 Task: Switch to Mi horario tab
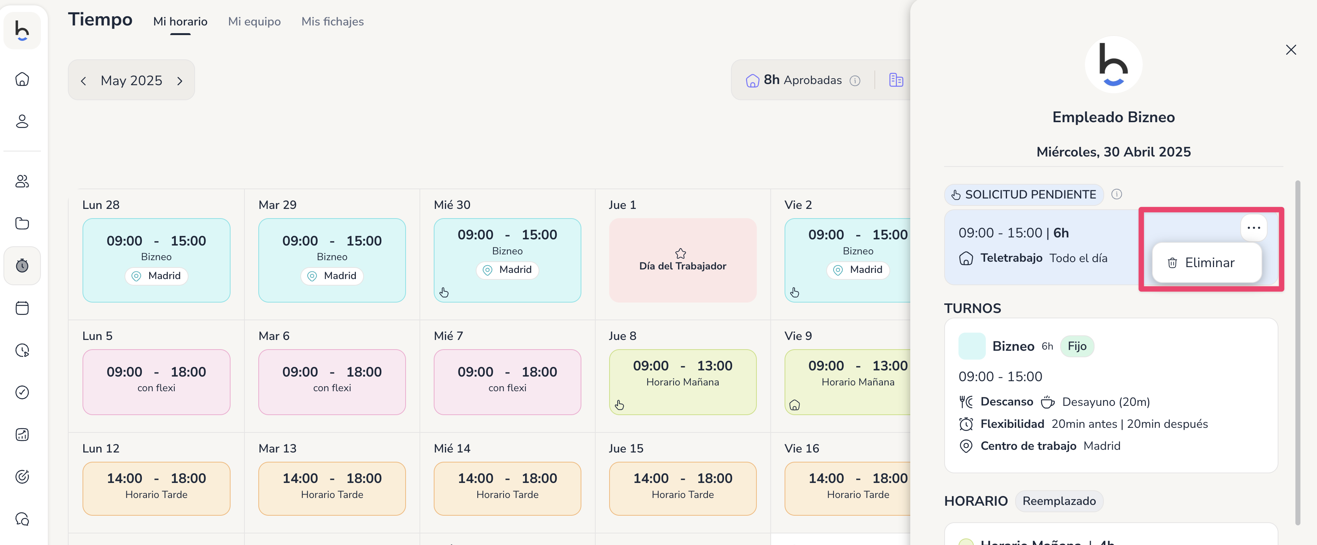coord(180,22)
